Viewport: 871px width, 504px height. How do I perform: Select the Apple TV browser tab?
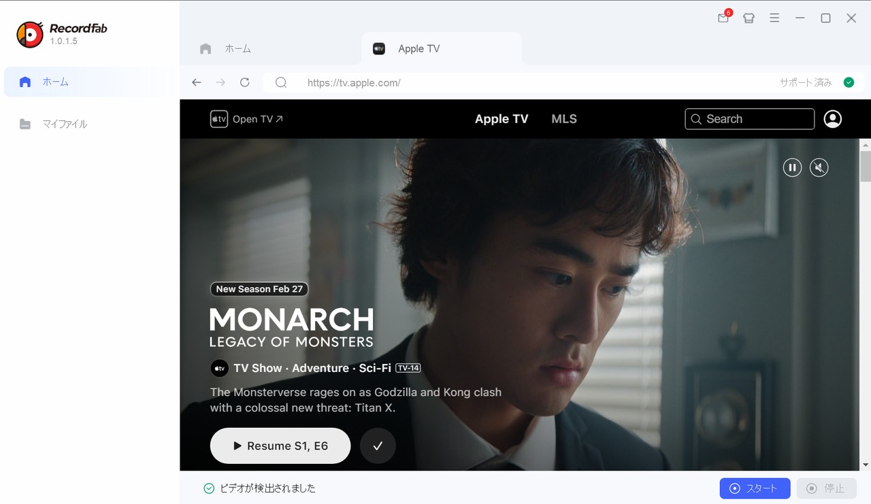coord(442,49)
